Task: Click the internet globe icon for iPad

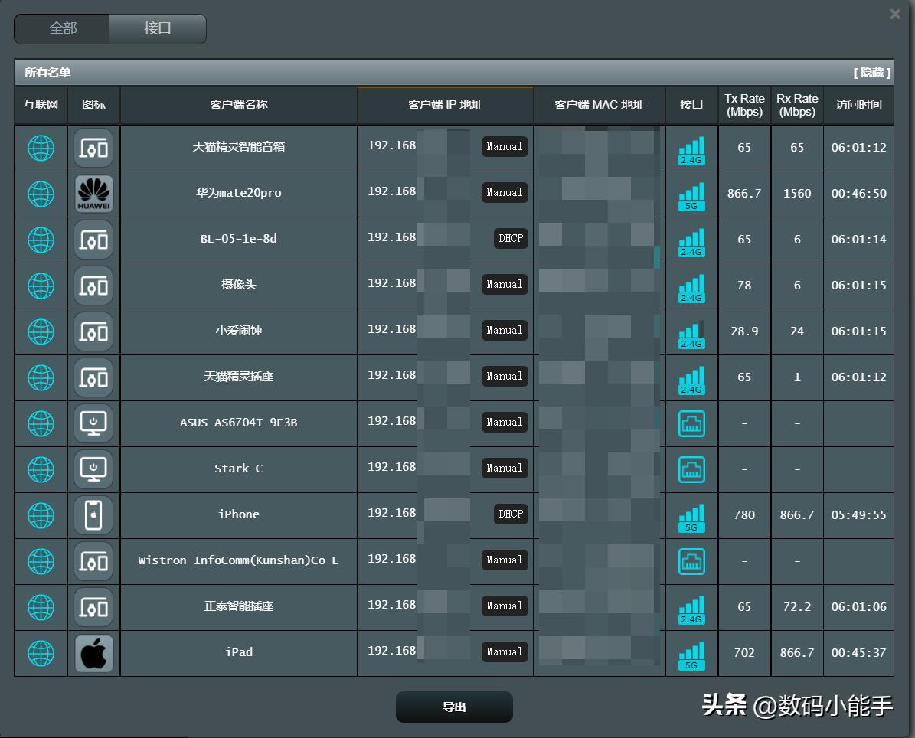Action: tap(41, 653)
